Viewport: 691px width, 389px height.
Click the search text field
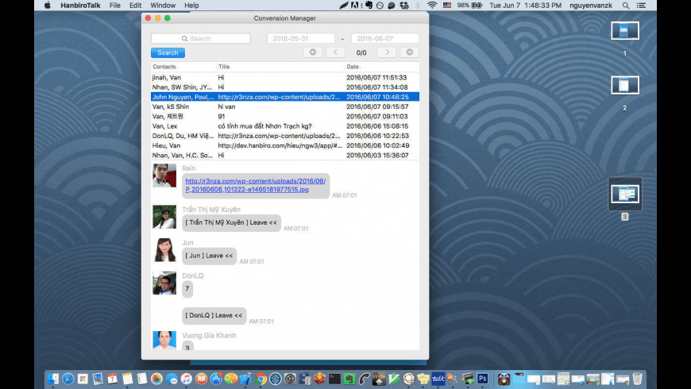pyautogui.click(x=201, y=38)
